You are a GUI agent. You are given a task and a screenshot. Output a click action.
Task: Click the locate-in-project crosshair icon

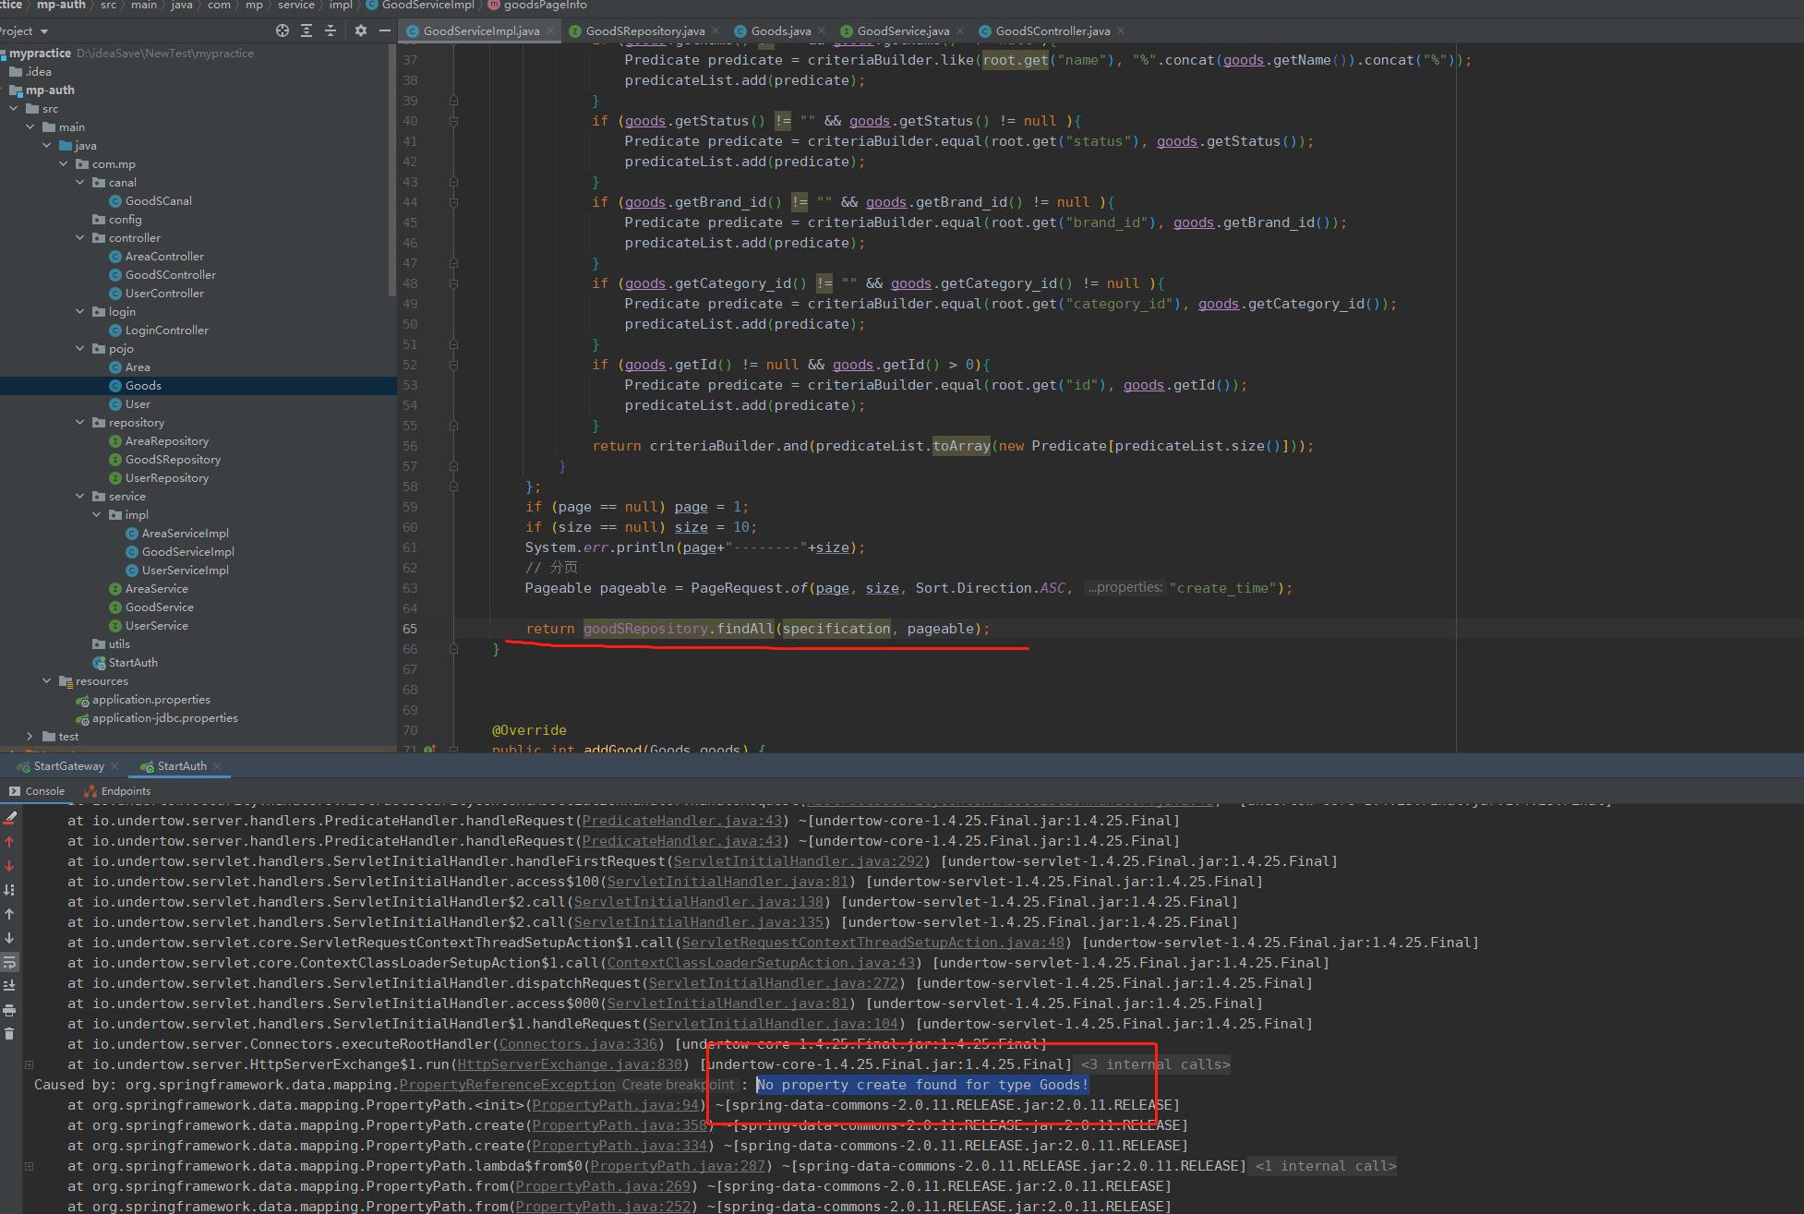click(283, 30)
